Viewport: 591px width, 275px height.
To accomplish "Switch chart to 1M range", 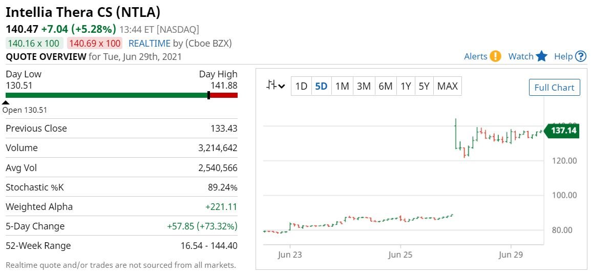I will pyautogui.click(x=342, y=86).
